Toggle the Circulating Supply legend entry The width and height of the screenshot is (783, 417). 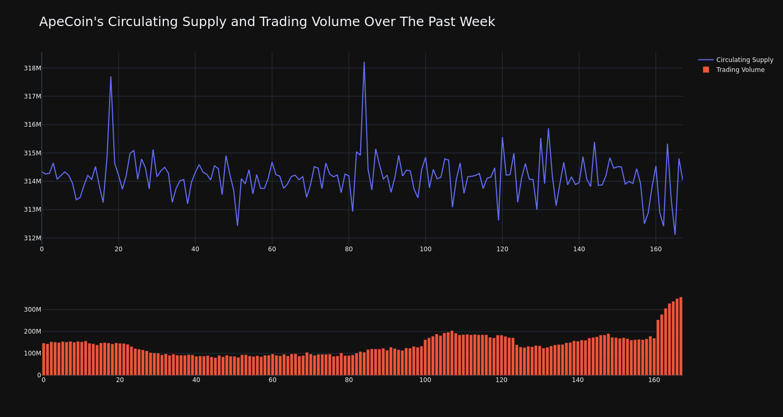(x=736, y=60)
